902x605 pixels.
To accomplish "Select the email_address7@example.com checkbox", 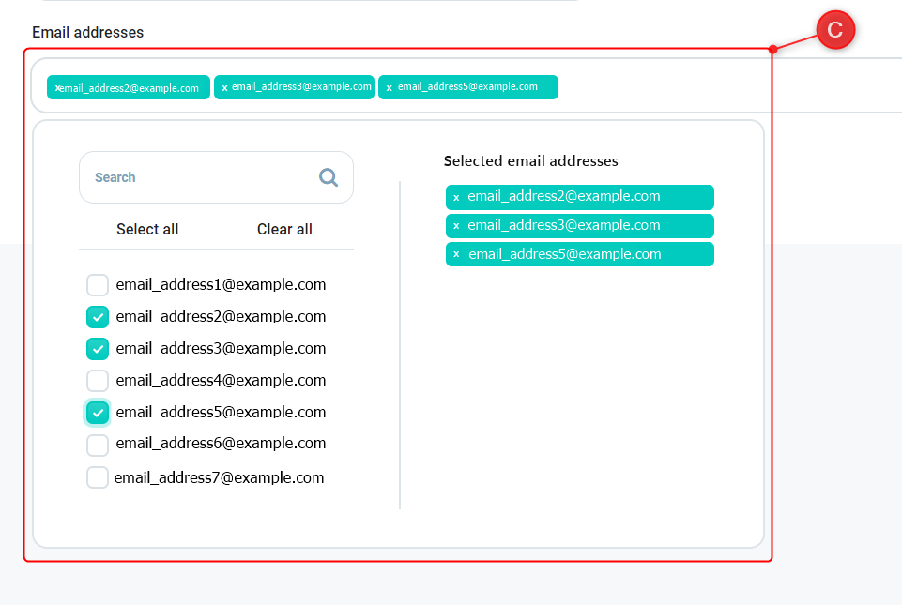I will [x=98, y=477].
